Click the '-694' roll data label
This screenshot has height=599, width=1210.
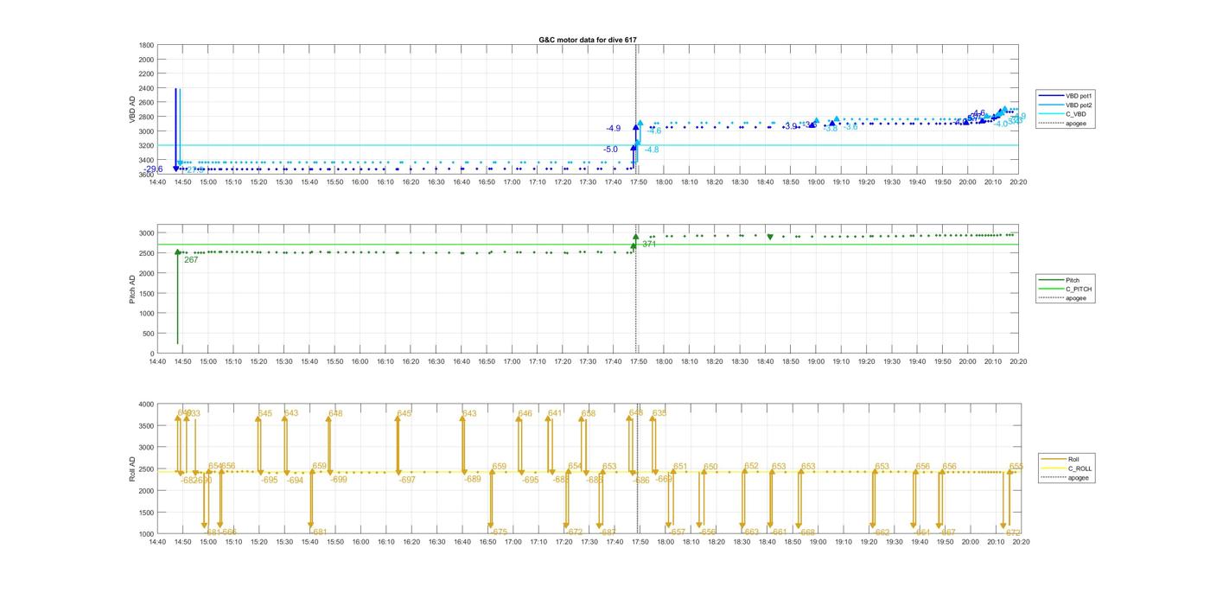tap(296, 481)
